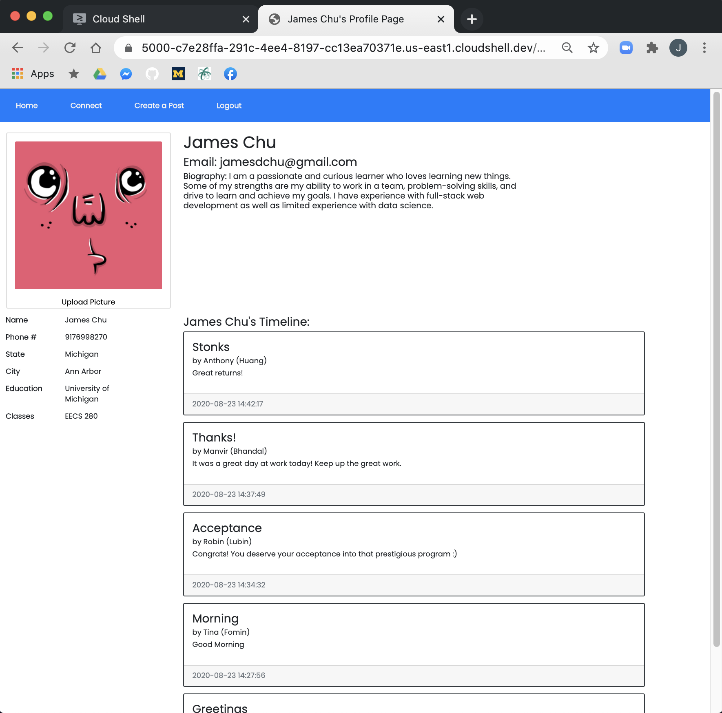Click the Thanks! post title

[214, 437]
